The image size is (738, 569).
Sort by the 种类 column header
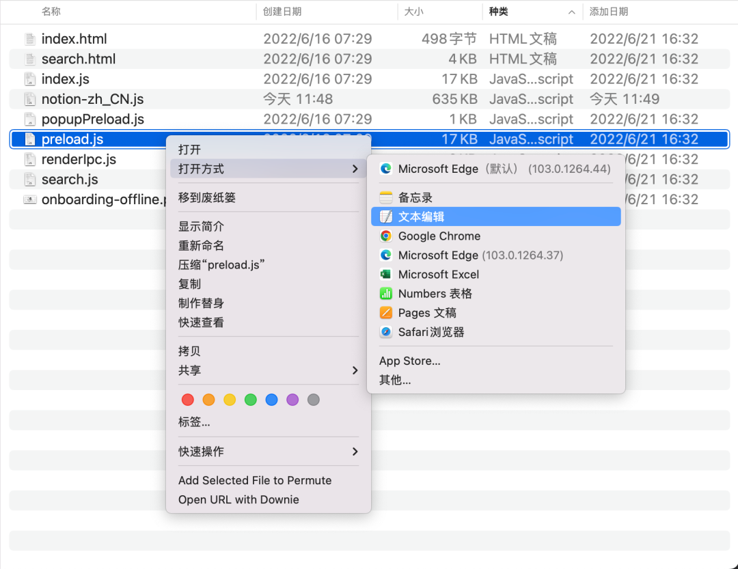point(498,12)
